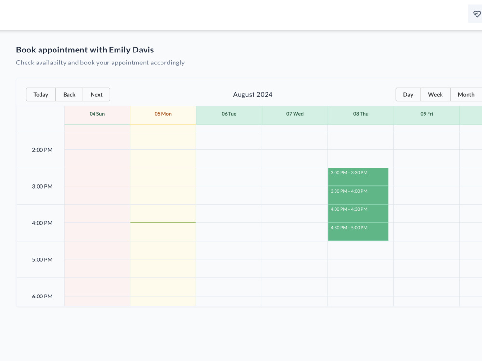Click the Check availability subtitle text
The width and height of the screenshot is (482, 361).
pos(100,63)
